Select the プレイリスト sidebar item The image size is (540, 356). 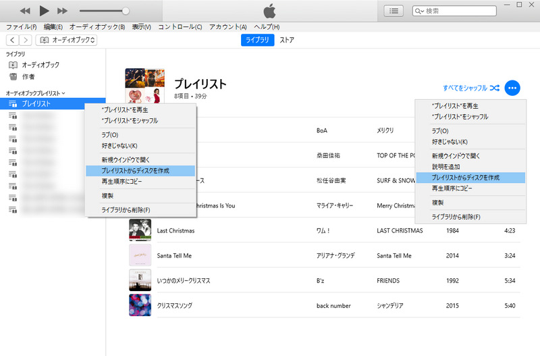tap(53, 103)
